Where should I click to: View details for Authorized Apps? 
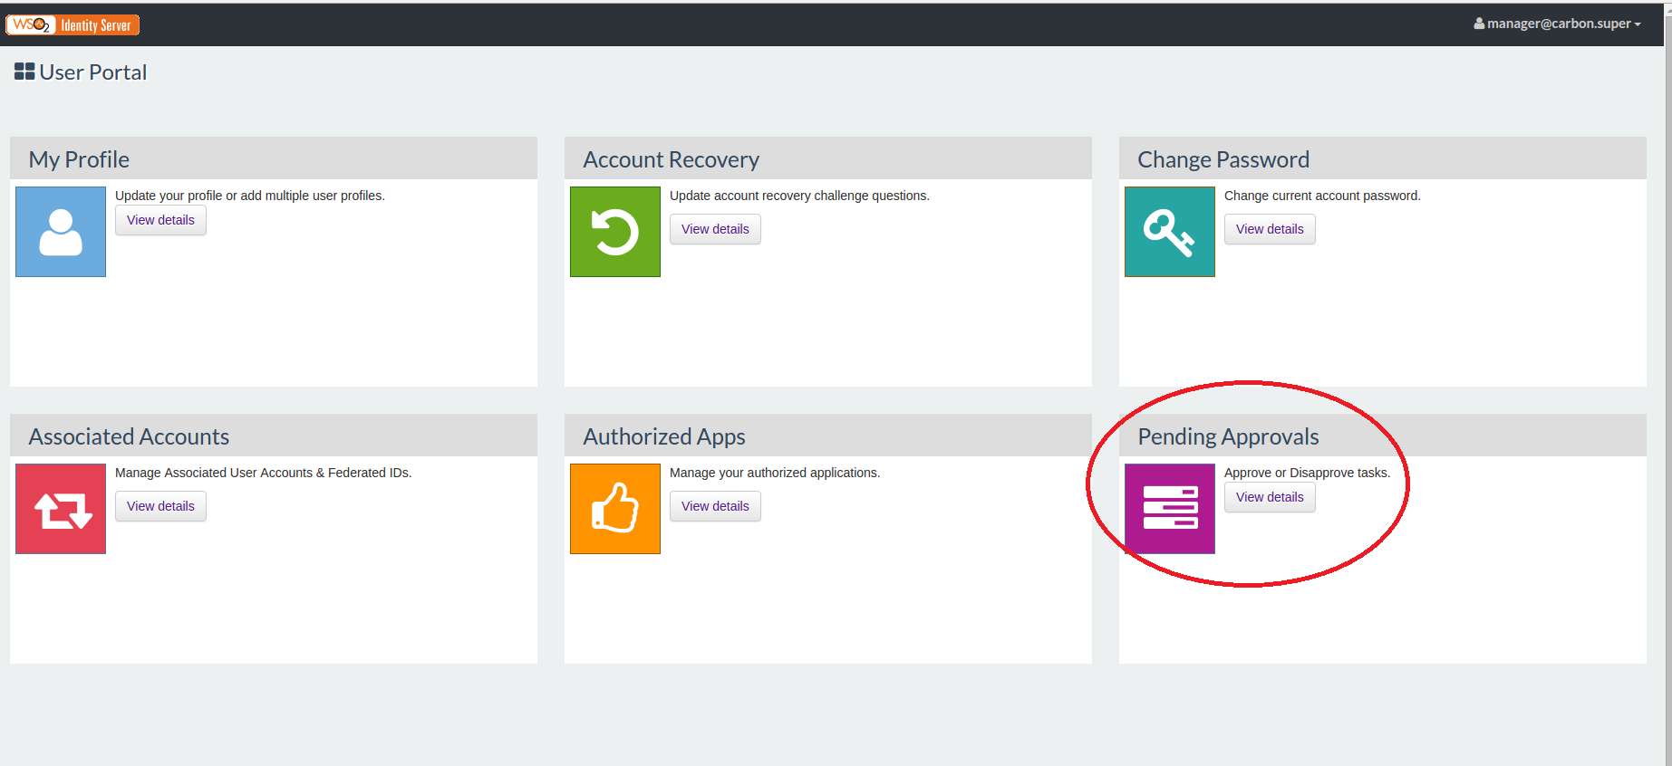(715, 506)
